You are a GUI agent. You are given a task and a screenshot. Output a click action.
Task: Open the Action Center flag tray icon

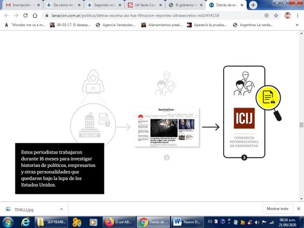tap(264, 222)
